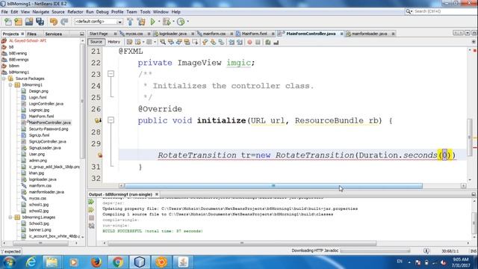The width and height of the screenshot is (478, 269).
Task: Toggle the History editor view button
Action: (114, 42)
